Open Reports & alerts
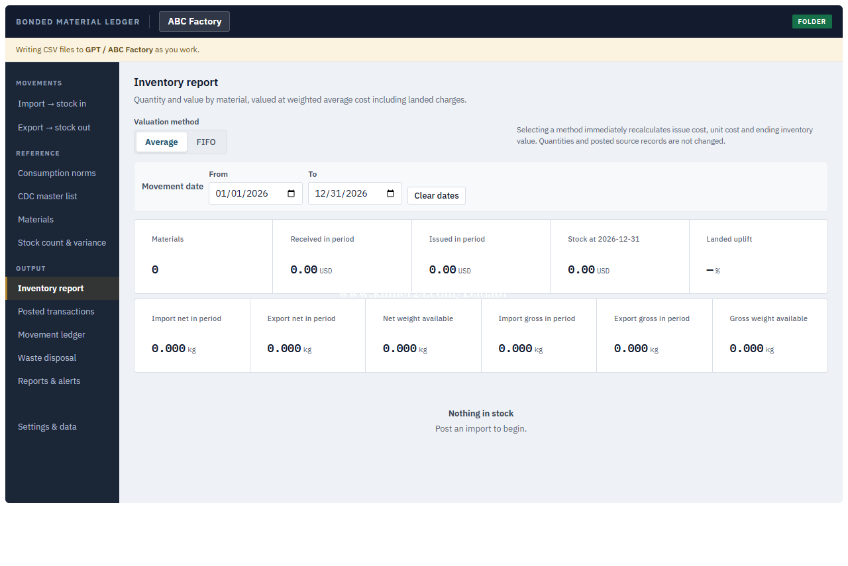 [62, 381]
